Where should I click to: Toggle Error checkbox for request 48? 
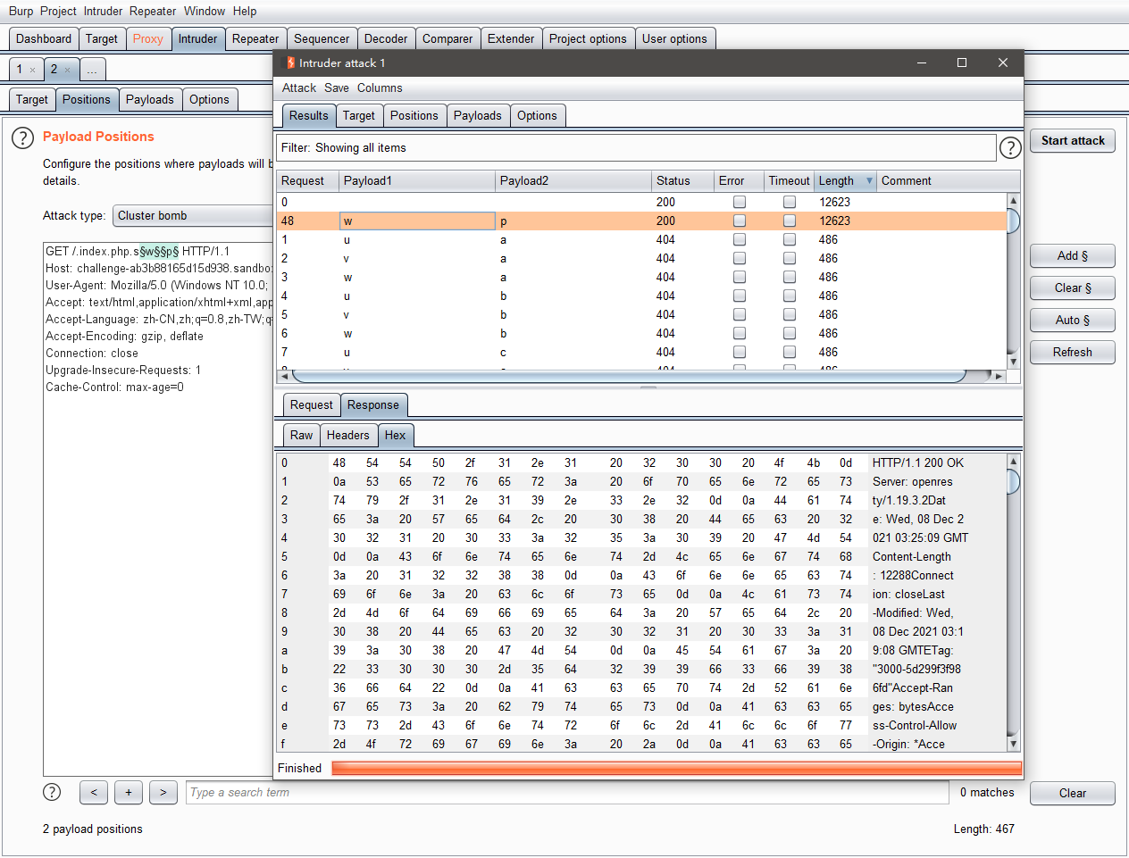click(x=740, y=221)
